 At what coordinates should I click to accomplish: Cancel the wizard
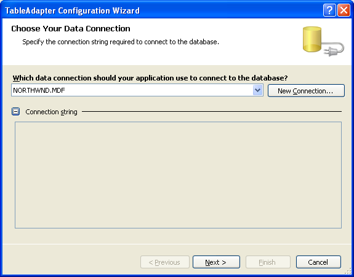(318, 262)
